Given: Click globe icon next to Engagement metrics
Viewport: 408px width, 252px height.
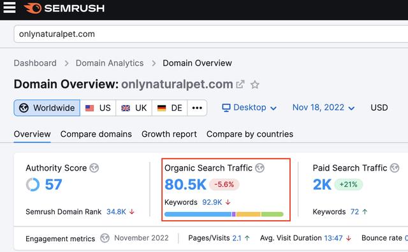Looking at the screenshot, I should pos(105,238).
